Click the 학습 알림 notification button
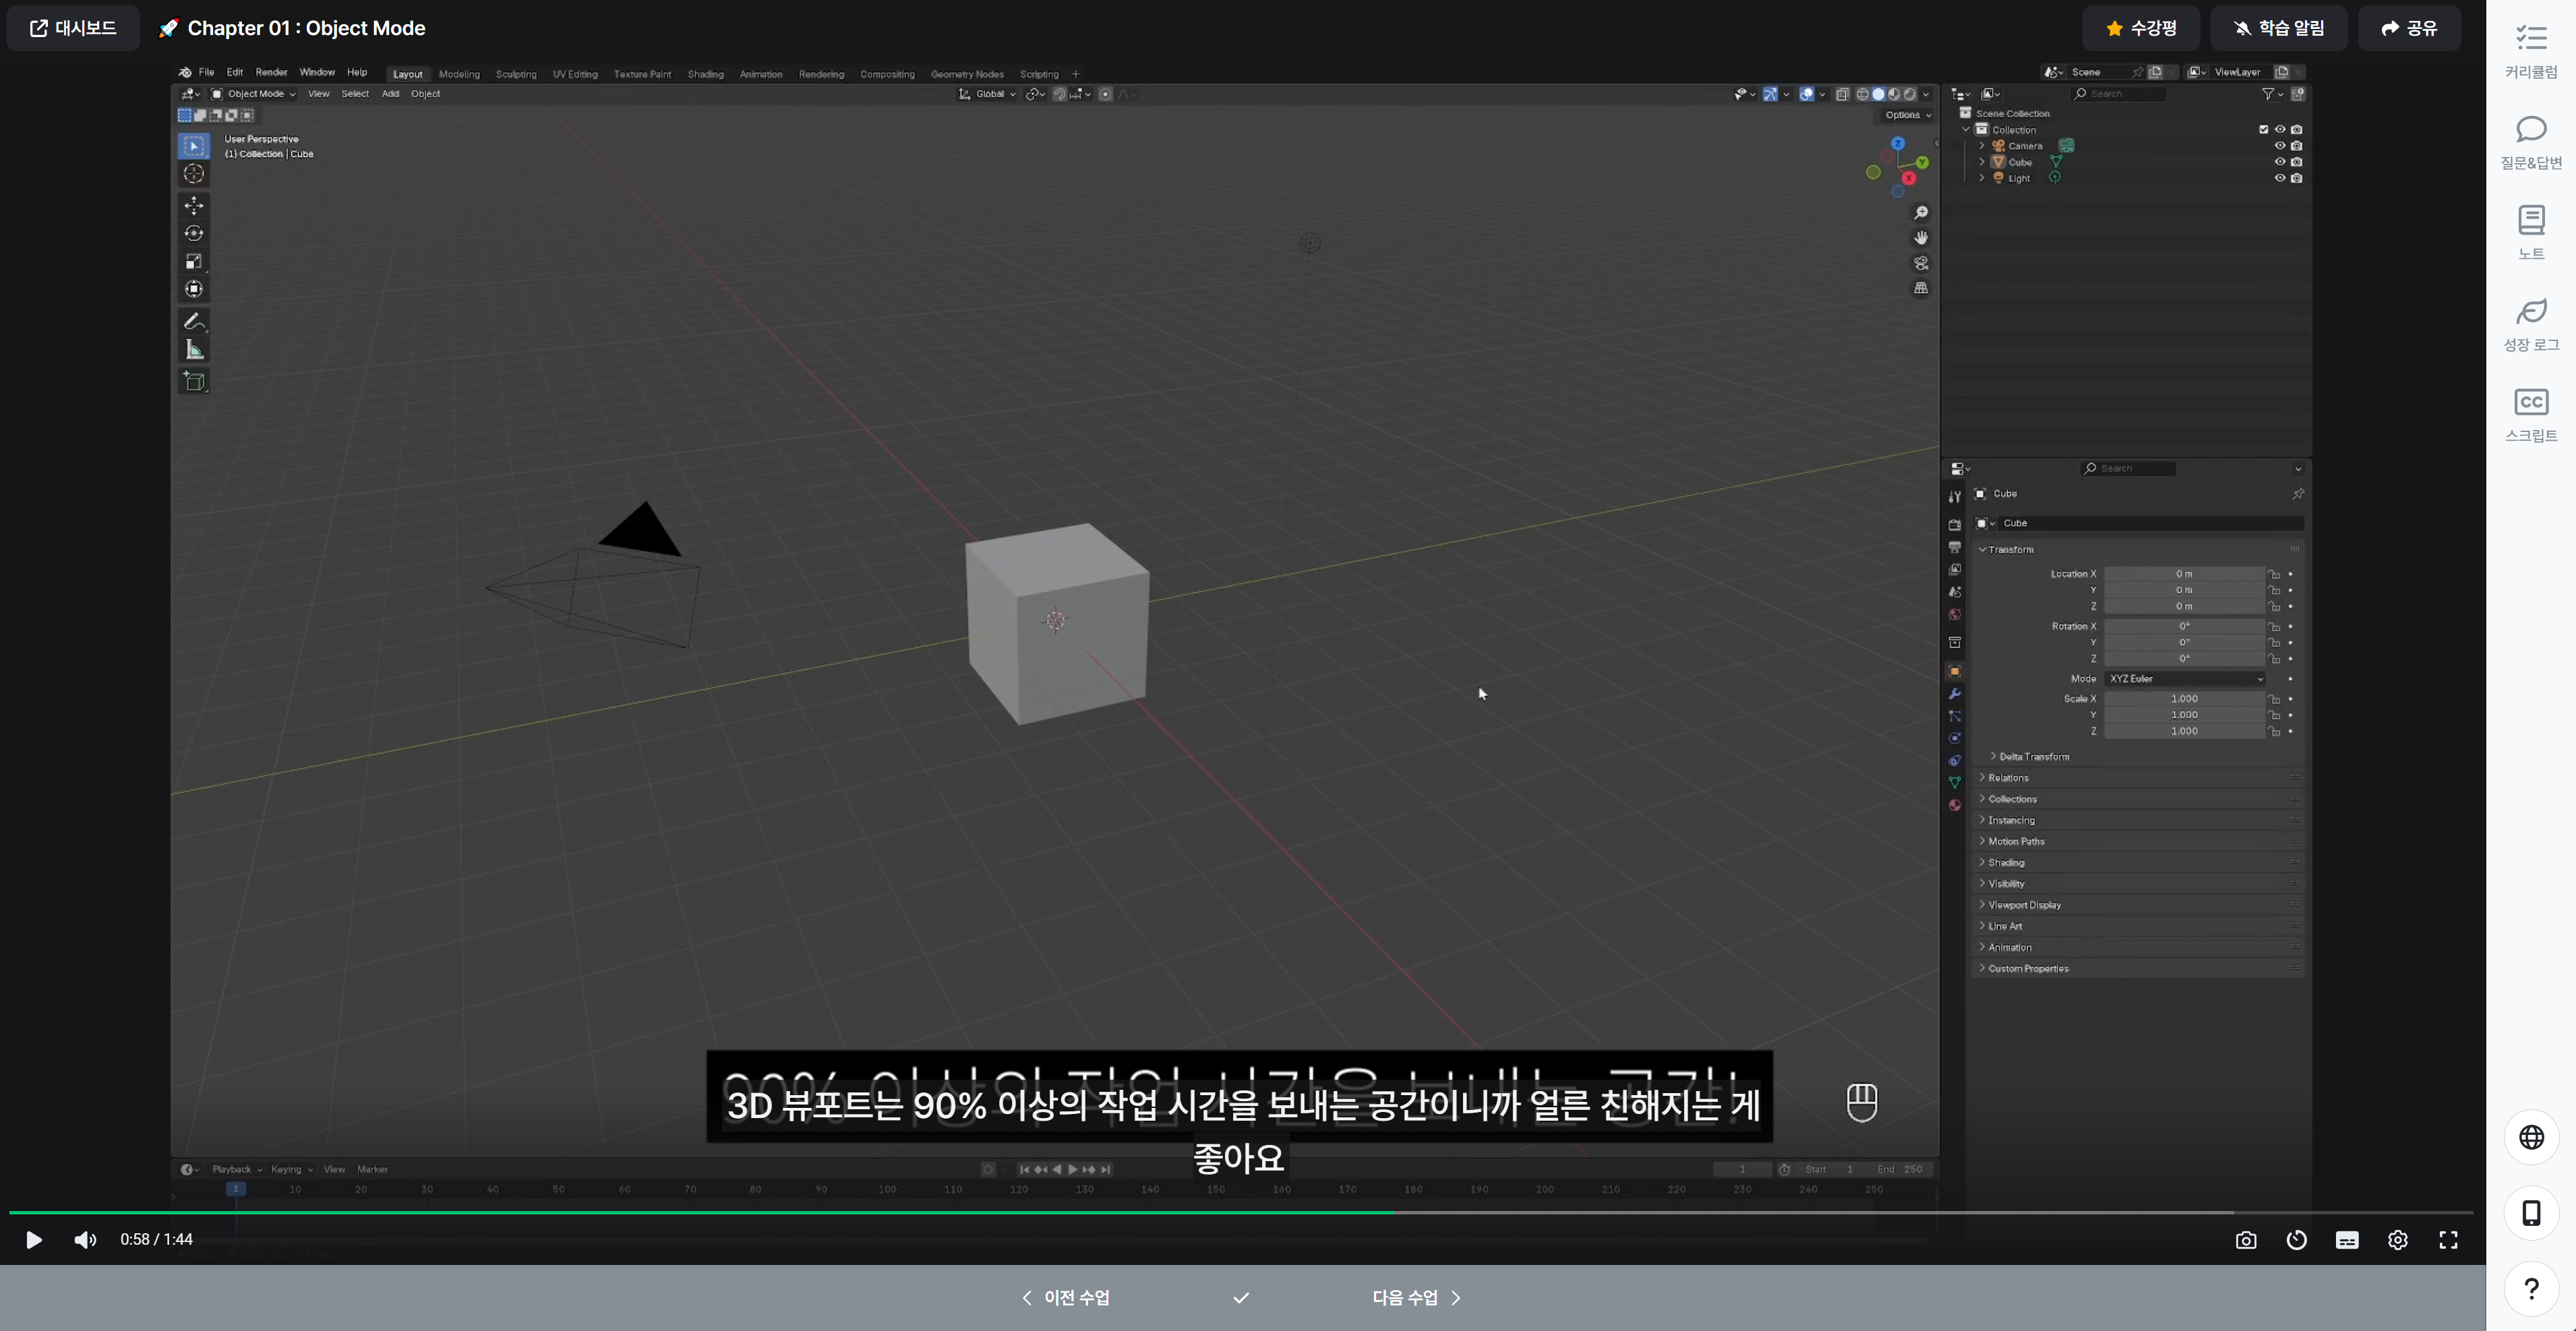This screenshot has width=2576, height=1331. [2279, 28]
